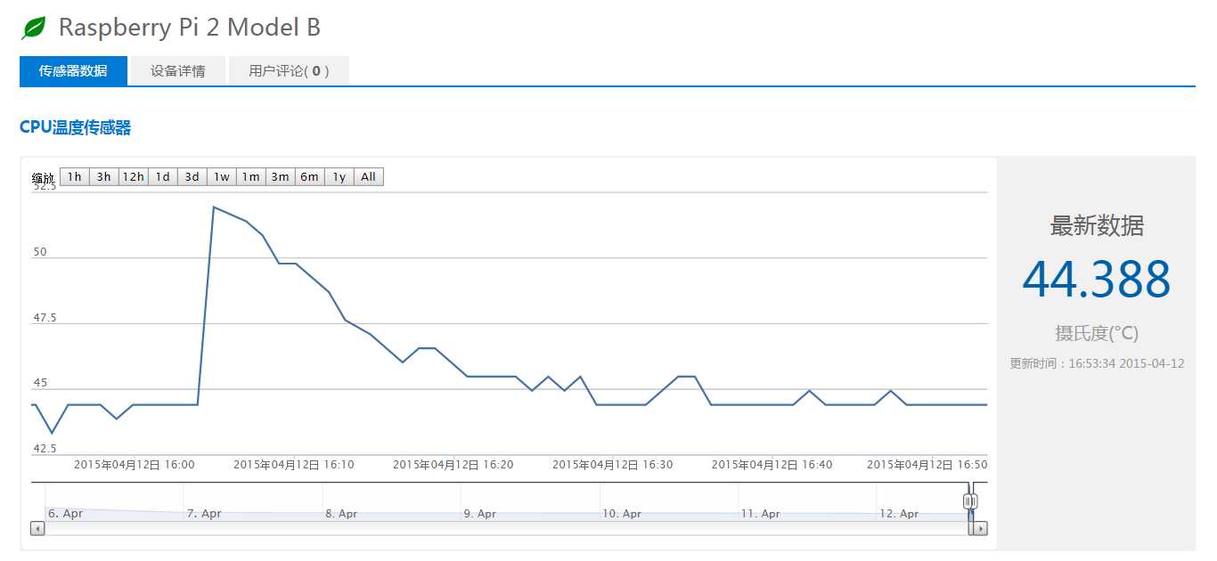Image resolution: width=1217 pixels, height=561 pixels.
Task: Click the 12. Apr navigator label
Action: click(899, 514)
